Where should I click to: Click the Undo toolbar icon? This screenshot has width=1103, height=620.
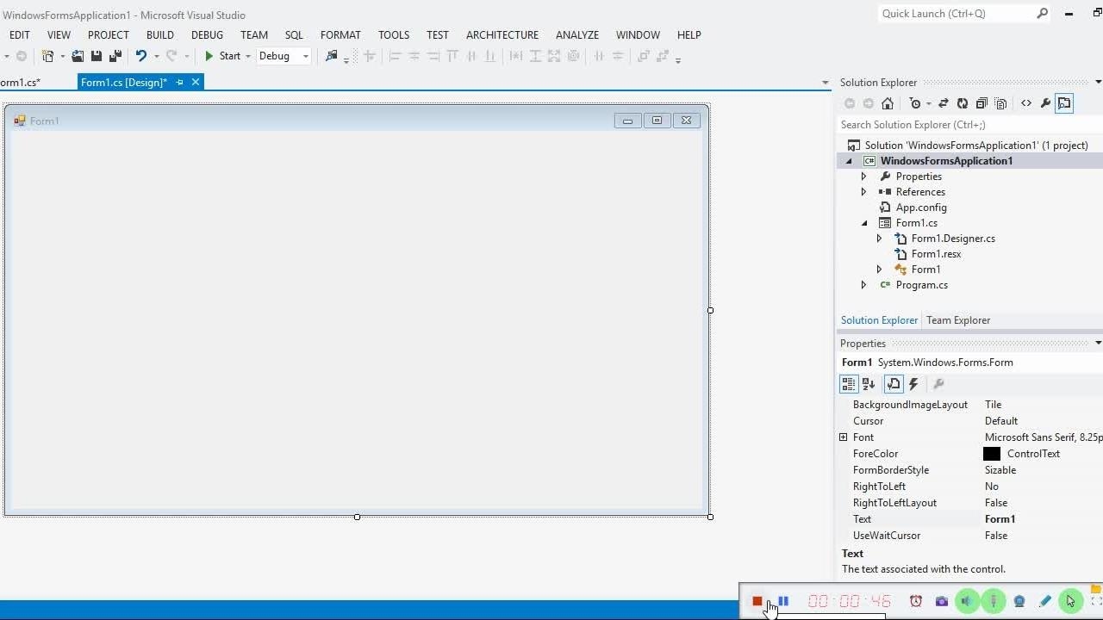141,56
